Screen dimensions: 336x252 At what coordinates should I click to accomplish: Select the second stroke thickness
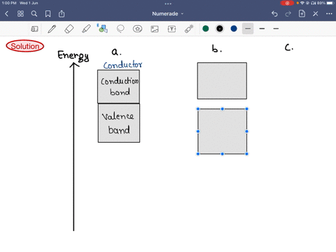[x=262, y=29]
